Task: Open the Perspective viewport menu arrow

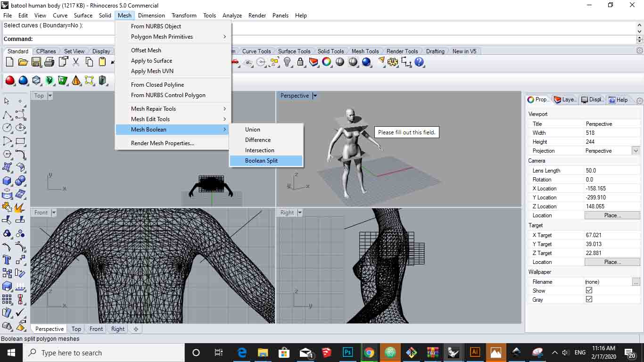Action: pyautogui.click(x=315, y=96)
